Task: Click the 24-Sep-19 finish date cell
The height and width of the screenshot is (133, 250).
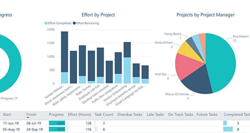Action: 35,129
